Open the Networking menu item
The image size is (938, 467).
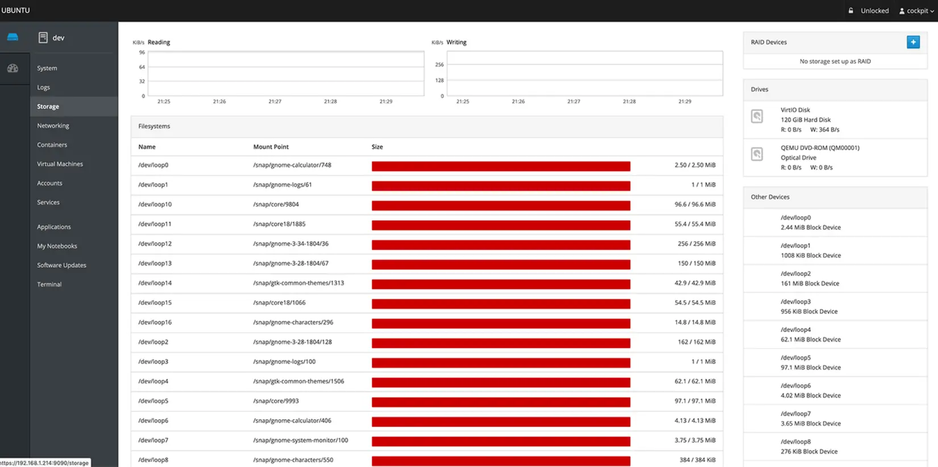[x=53, y=126]
